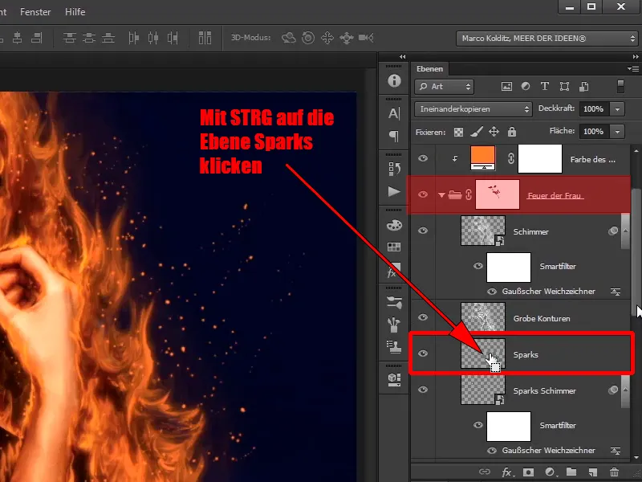Image resolution: width=642 pixels, height=482 pixels.
Task: Delete layer with the trash icon
Action: click(x=614, y=472)
